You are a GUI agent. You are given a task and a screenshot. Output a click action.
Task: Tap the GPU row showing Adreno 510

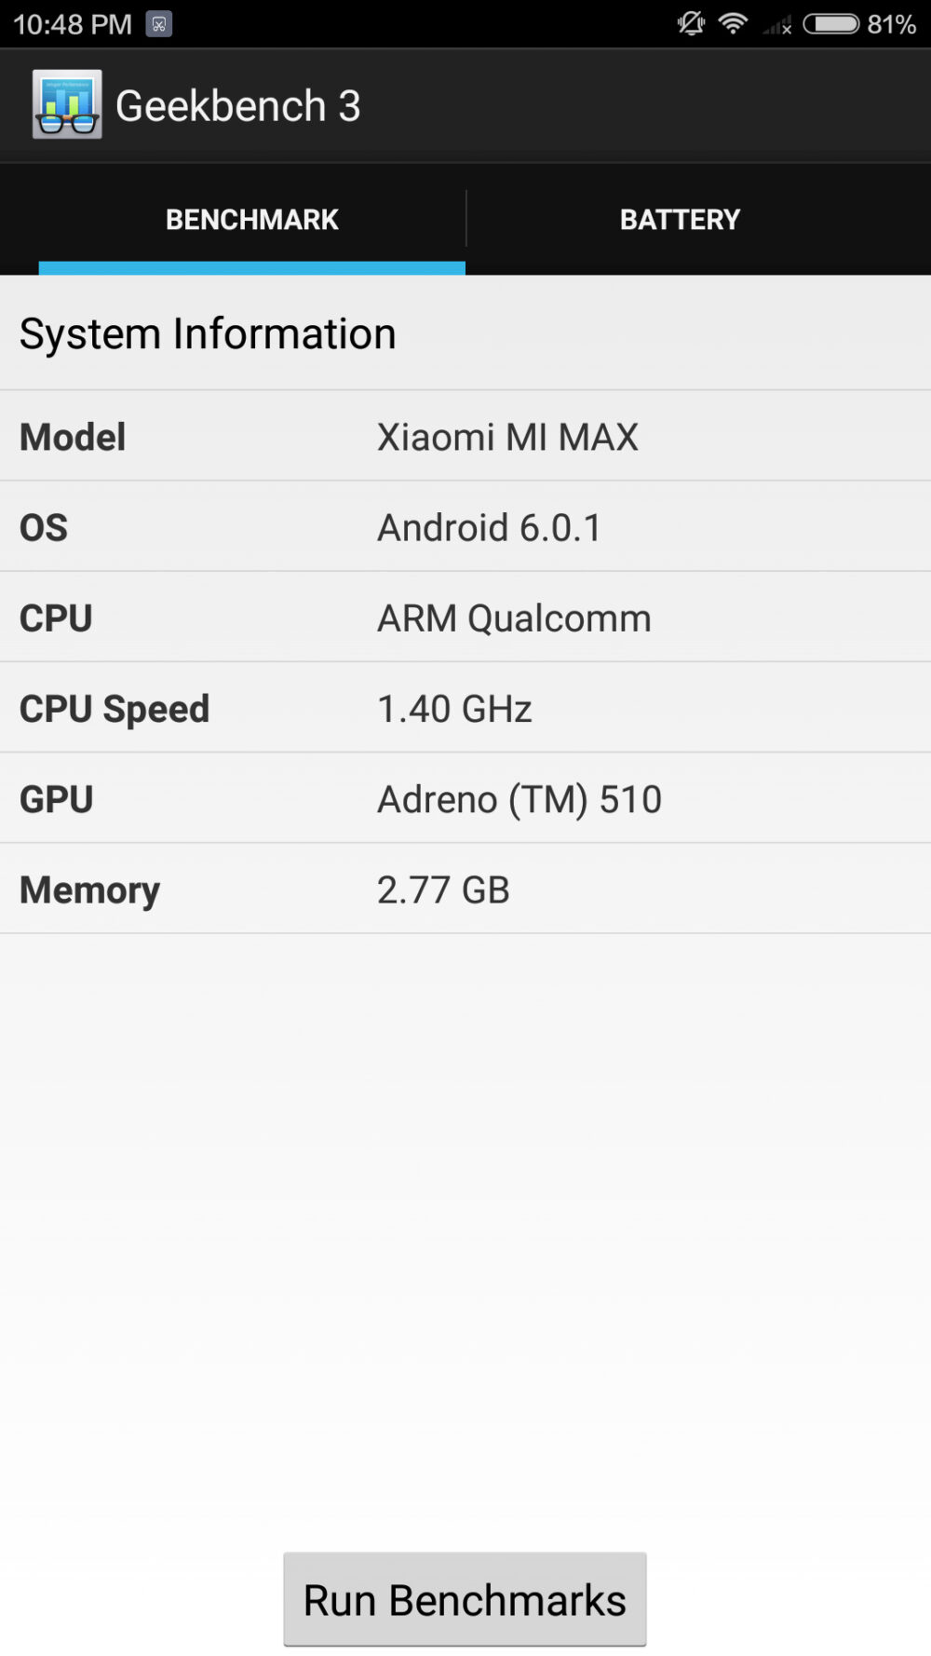[x=465, y=798]
